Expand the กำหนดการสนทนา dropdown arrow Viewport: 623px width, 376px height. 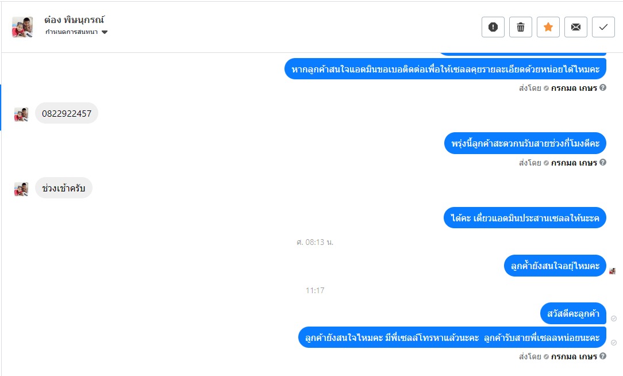pyautogui.click(x=105, y=32)
